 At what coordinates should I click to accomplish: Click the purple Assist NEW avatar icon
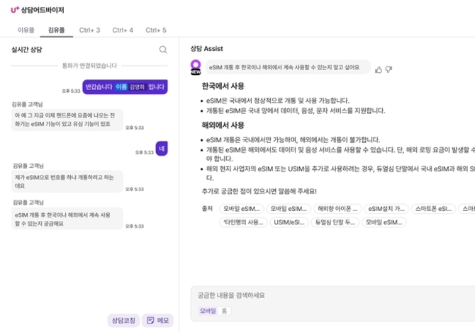tap(196, 67)
